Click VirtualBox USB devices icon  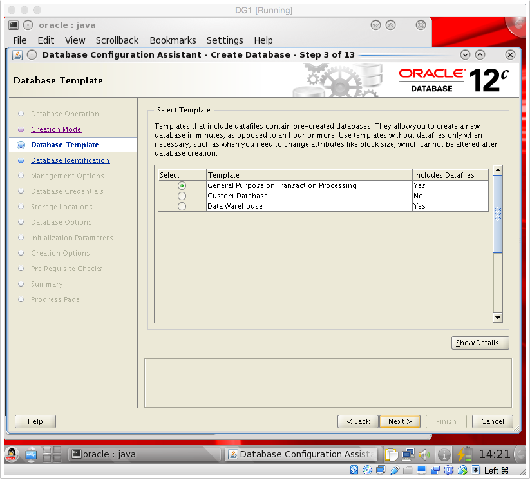pos(394,470)
